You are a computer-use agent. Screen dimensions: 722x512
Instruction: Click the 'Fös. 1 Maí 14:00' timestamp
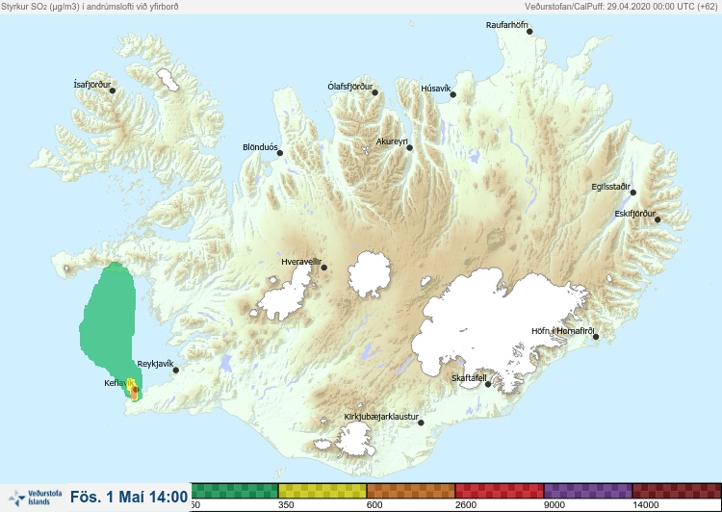click(x=129, y=497)
